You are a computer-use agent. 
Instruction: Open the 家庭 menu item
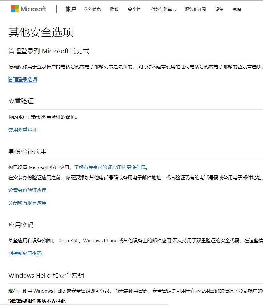(x=237, y=9)
